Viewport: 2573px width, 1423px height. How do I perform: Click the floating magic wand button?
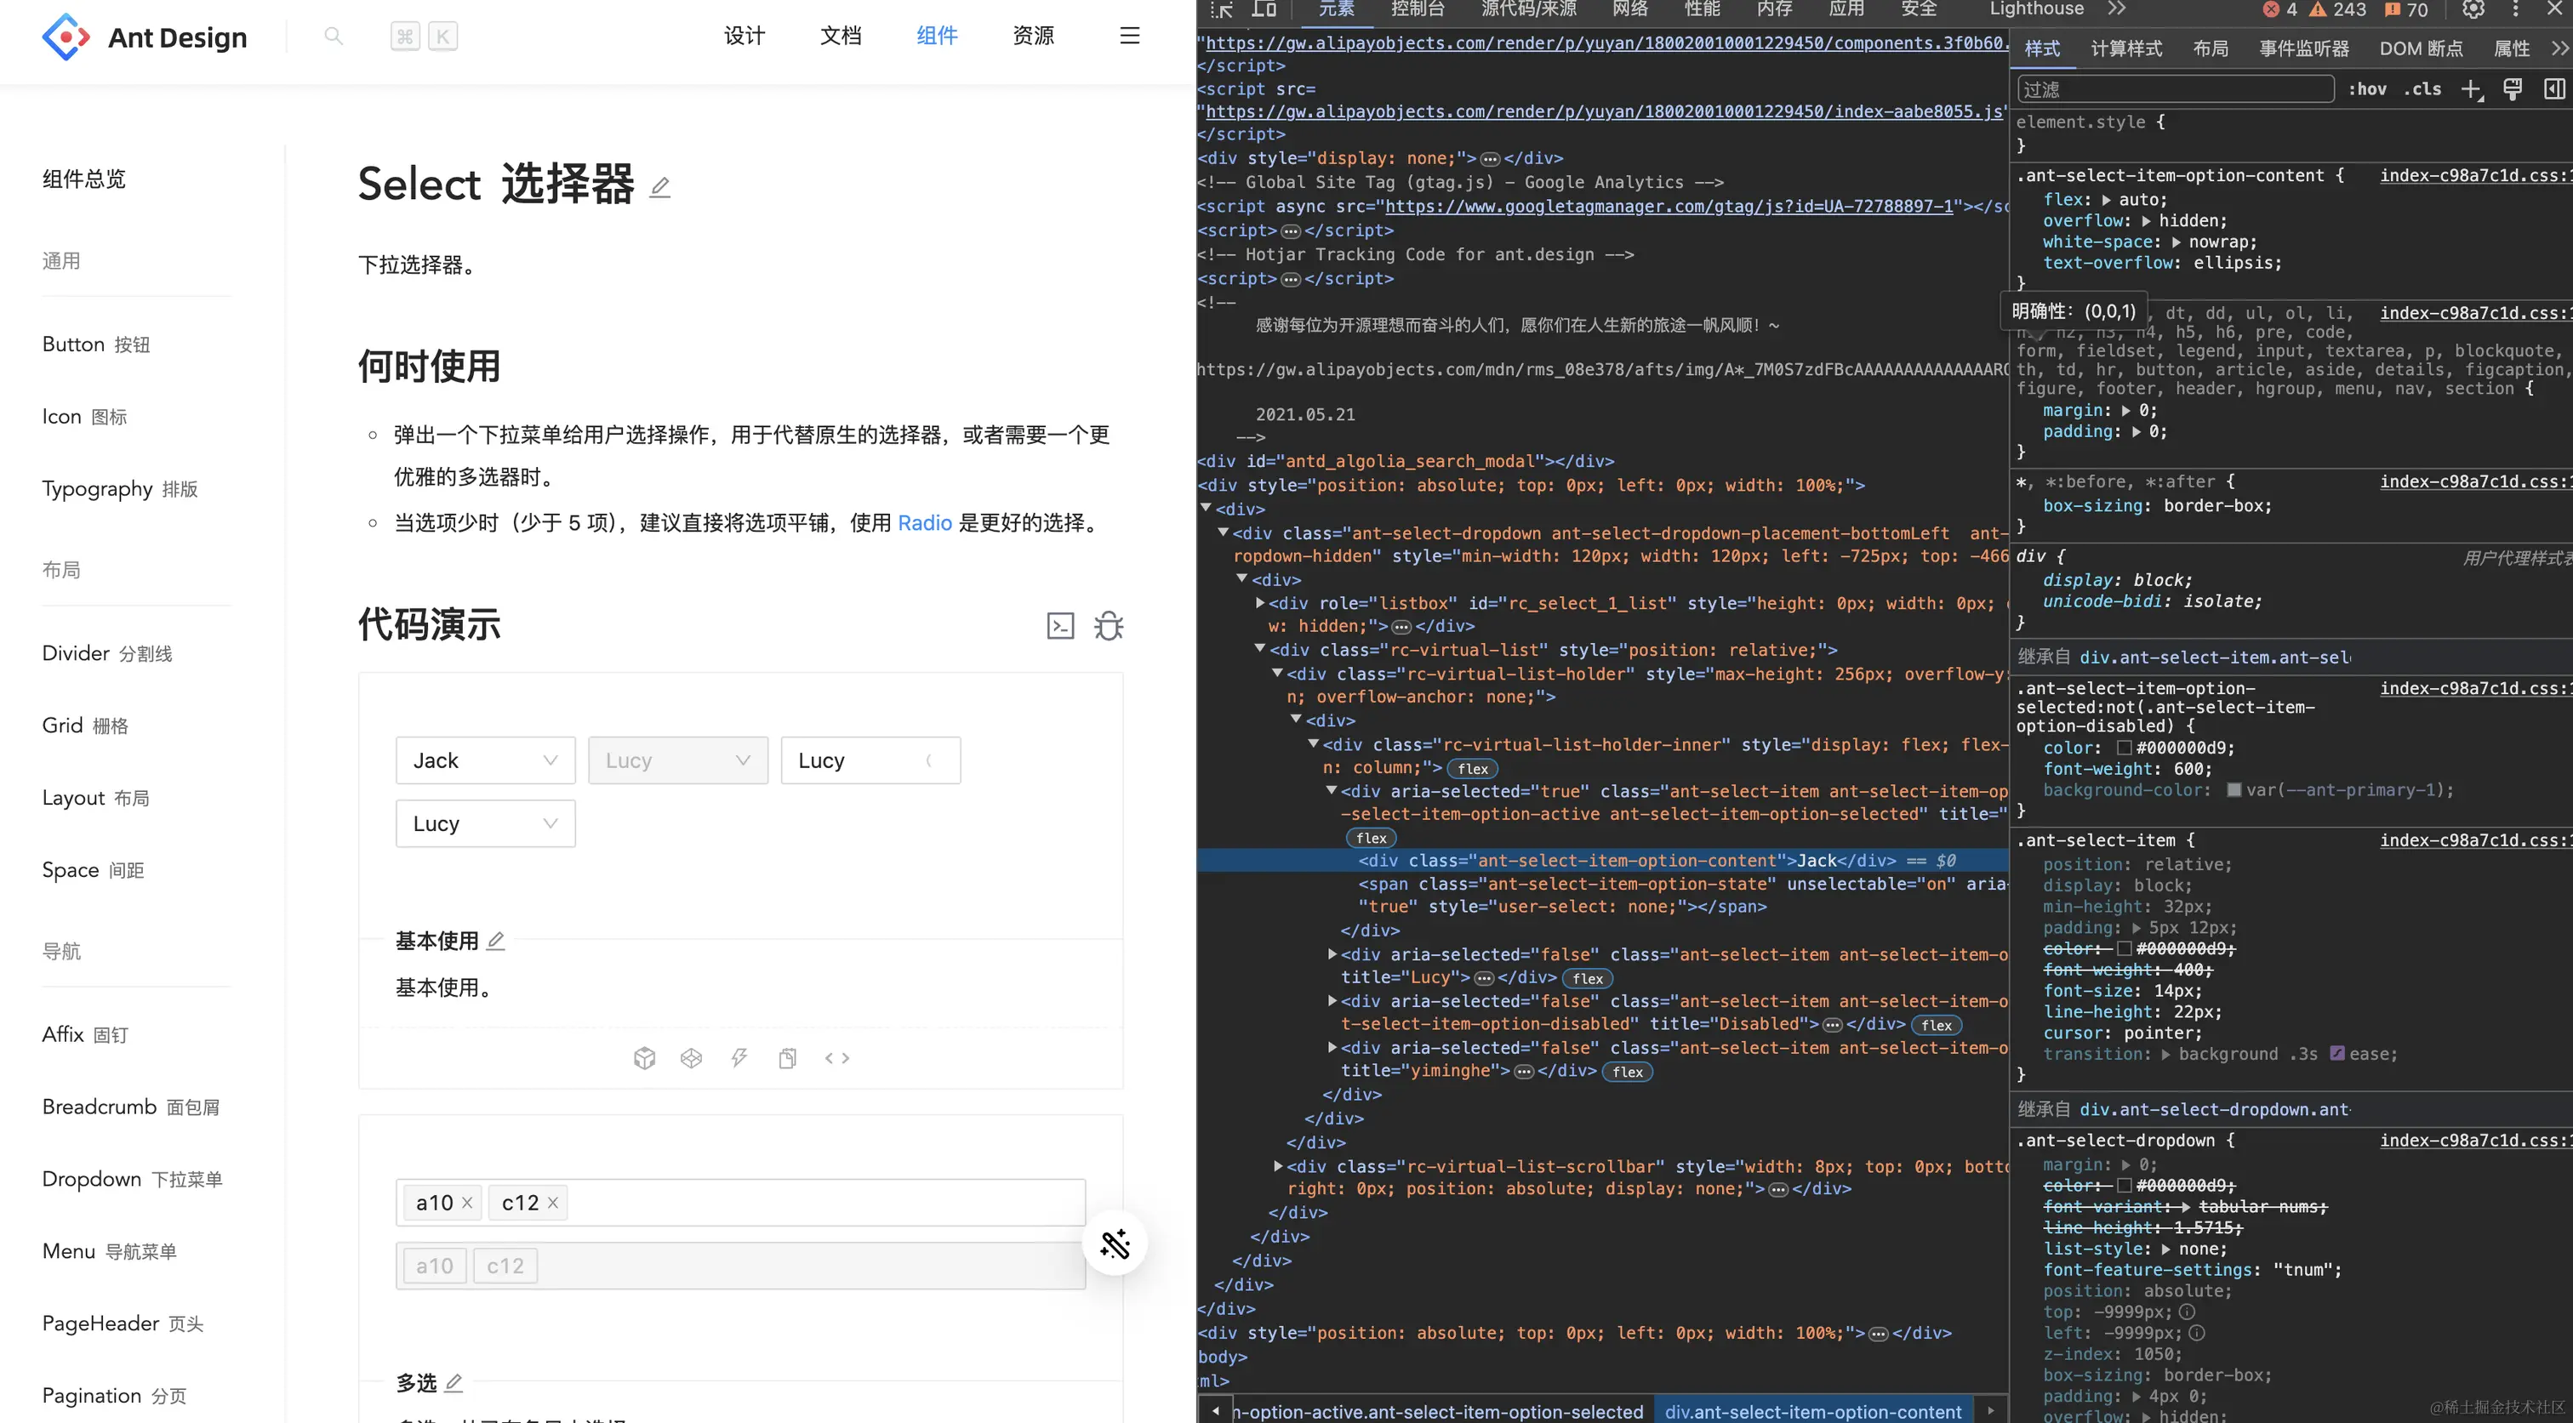[x=1115, y=1244]
